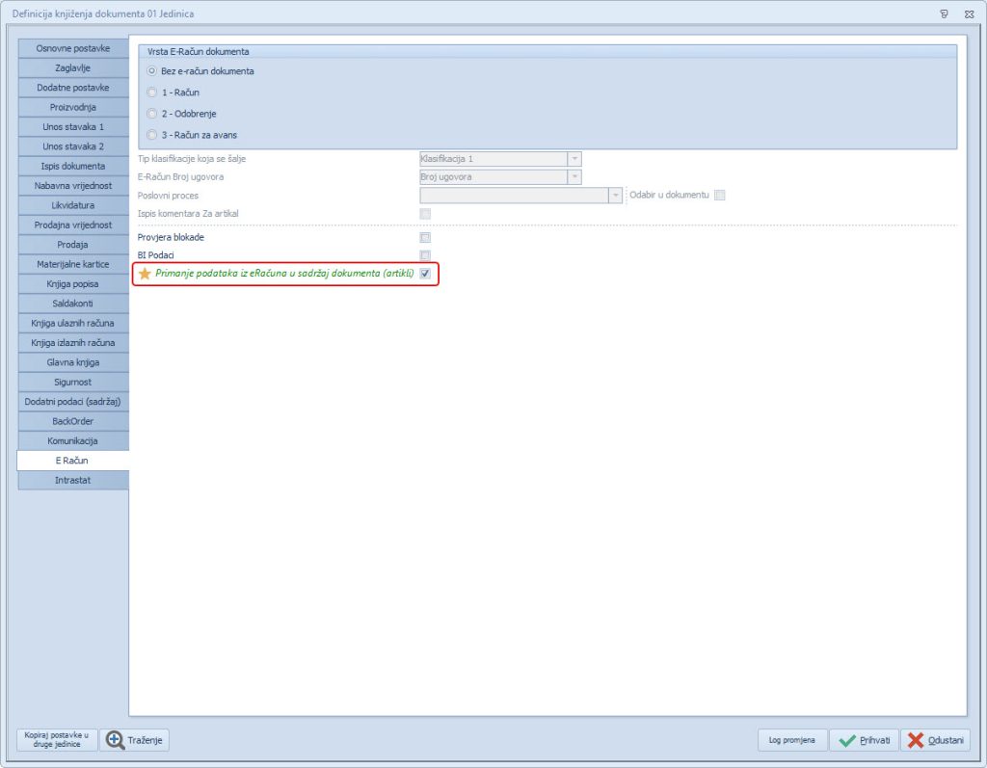Click the red X Odustani icon
The height and width of the screenshot is (768, 987).
pos(916,740)
